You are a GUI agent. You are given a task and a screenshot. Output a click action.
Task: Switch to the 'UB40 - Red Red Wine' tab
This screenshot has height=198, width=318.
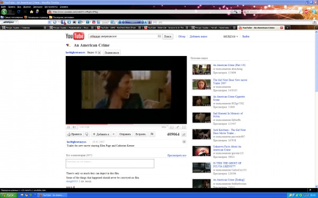pyautogui.click(x=119, y=27)
